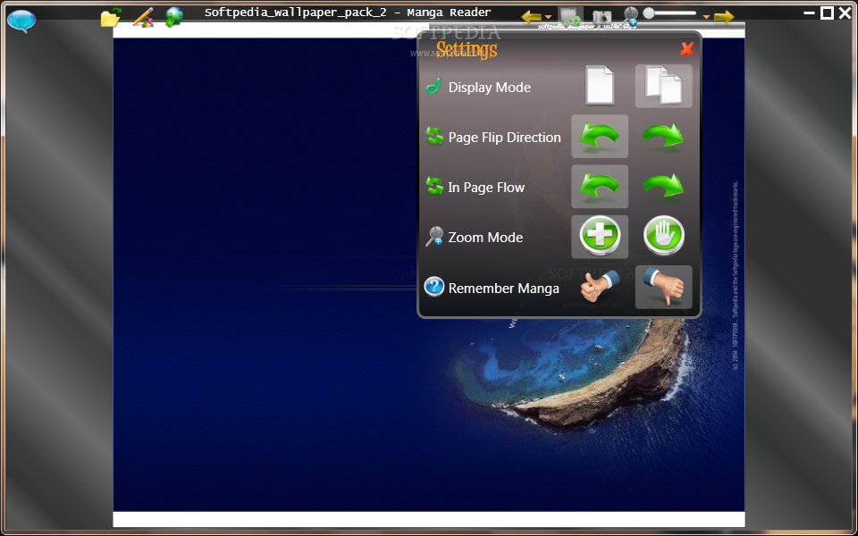Click the camera snapshot icon
The height and width of the screenshot is (536, 858).
[601, 17]
